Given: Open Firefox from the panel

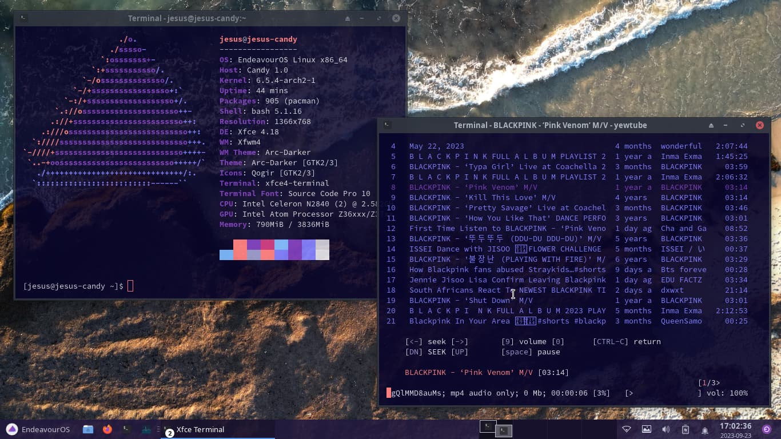Looking at the screenshot, I should (107, 429).
